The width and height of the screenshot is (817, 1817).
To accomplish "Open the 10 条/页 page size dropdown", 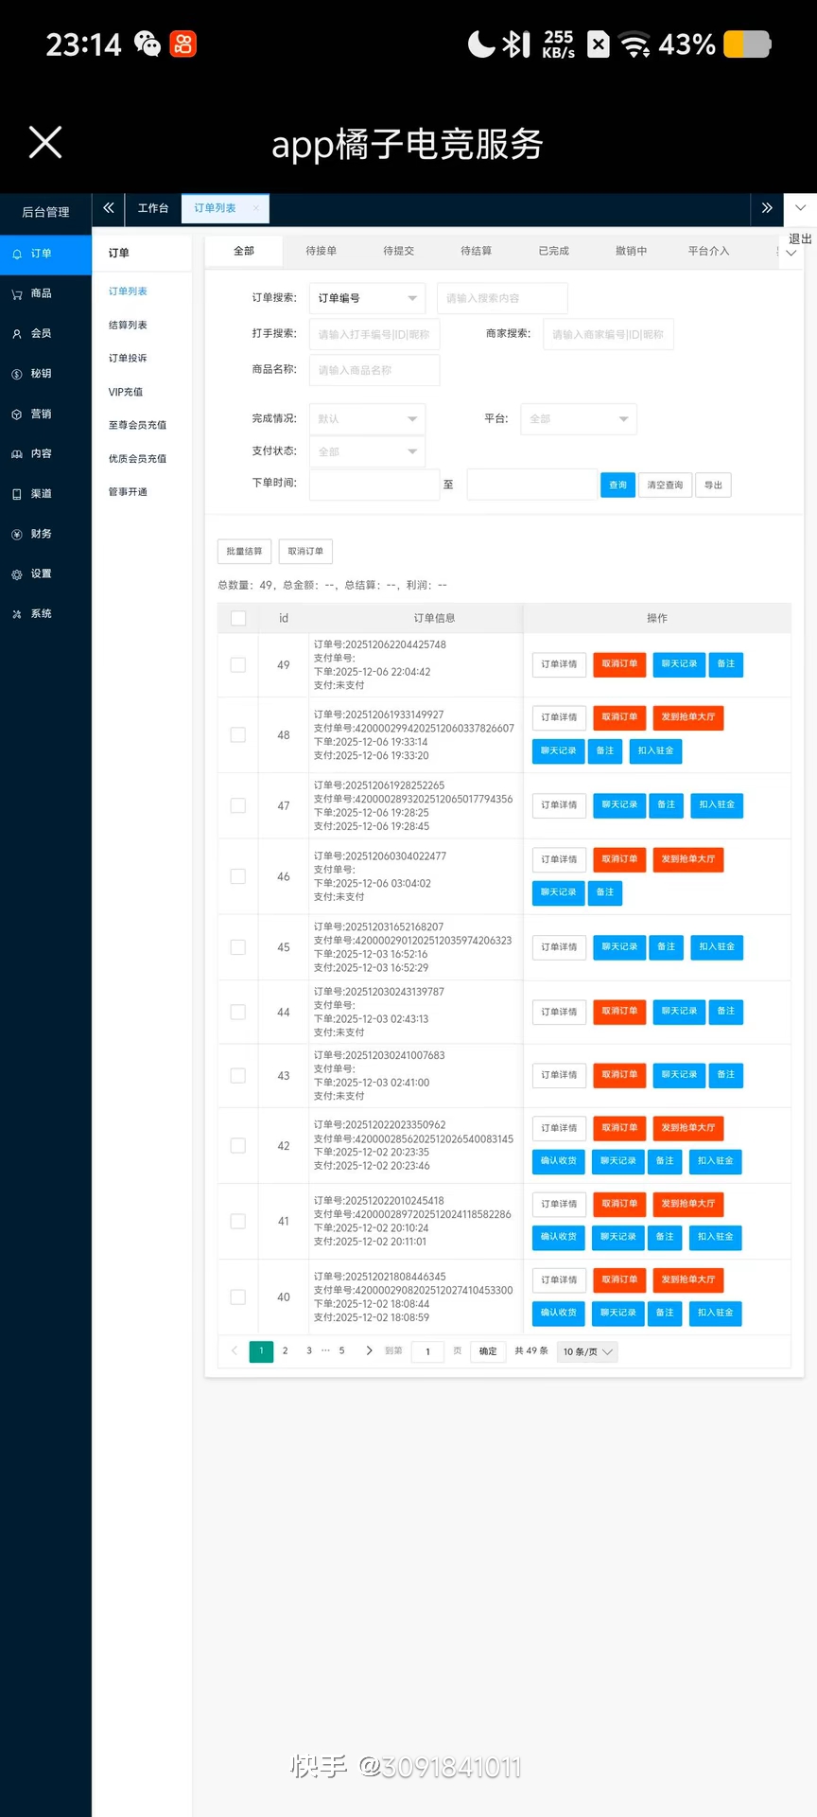I will click(587, 1351).
